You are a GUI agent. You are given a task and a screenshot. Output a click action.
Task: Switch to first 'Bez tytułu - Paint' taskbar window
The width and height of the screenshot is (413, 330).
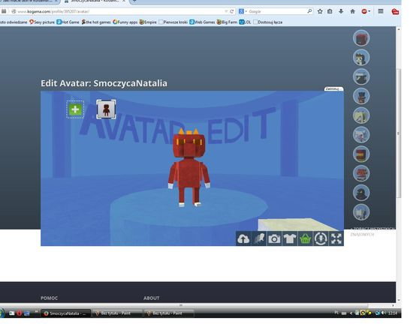pyautogui.click(x=117, y=313)
